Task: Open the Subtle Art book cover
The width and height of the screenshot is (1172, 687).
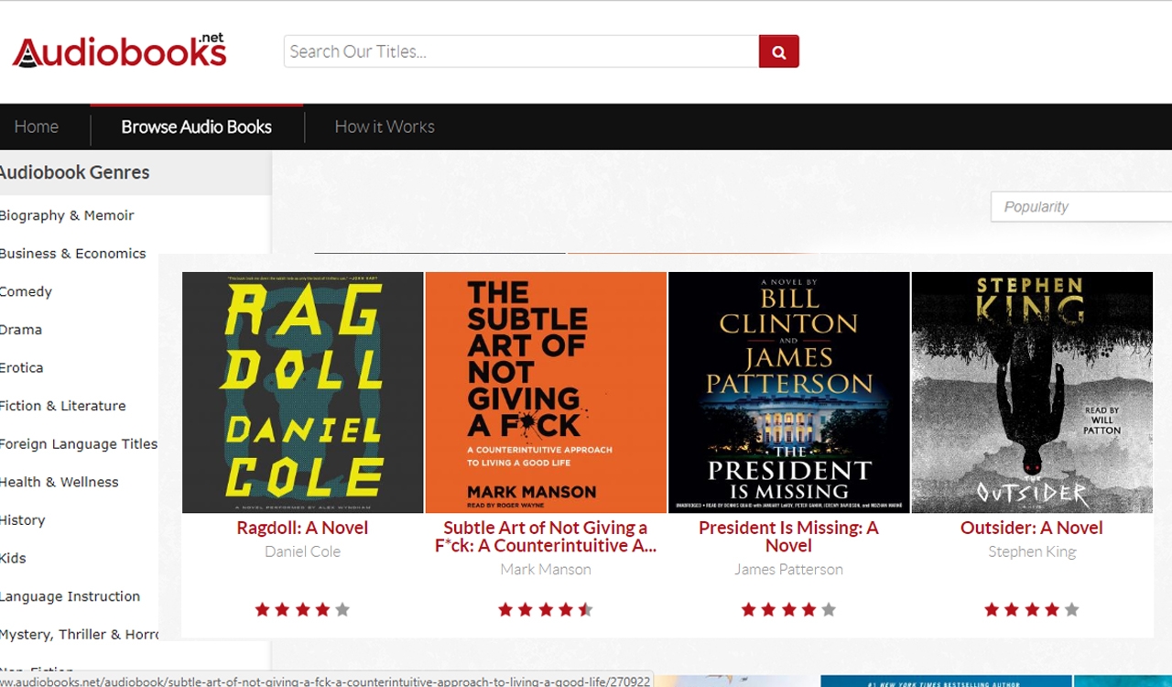Action: pos(546,392)
